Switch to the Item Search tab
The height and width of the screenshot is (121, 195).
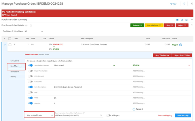point(15,72)
